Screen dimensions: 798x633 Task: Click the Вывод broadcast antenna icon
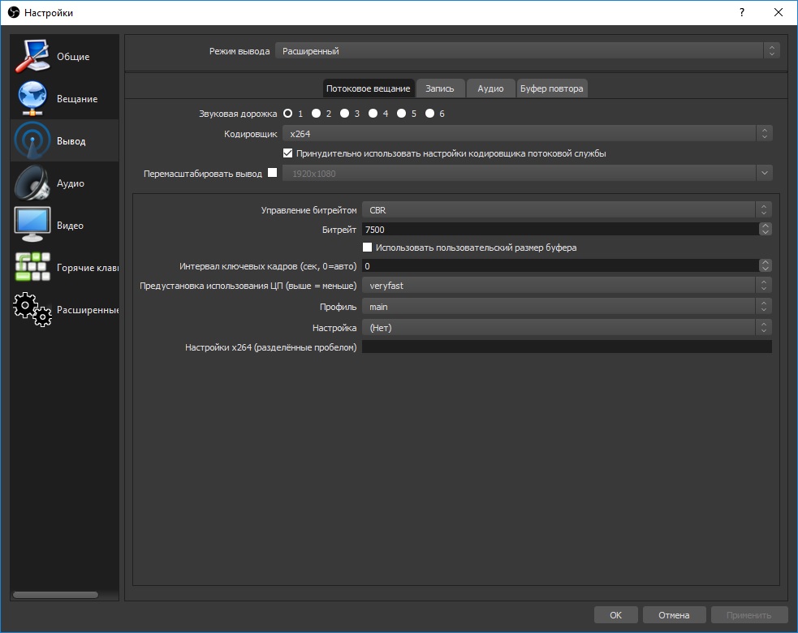click(32, 141)
